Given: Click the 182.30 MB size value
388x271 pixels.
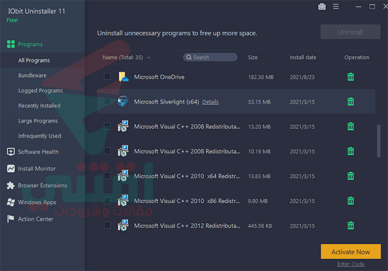Looking at the screenshot, I should tap(261, 77).
